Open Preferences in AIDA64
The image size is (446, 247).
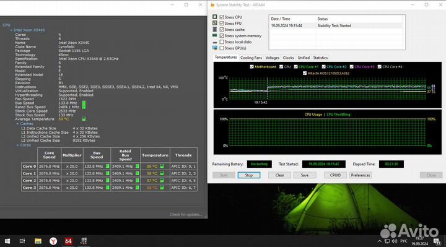(361, 175)
